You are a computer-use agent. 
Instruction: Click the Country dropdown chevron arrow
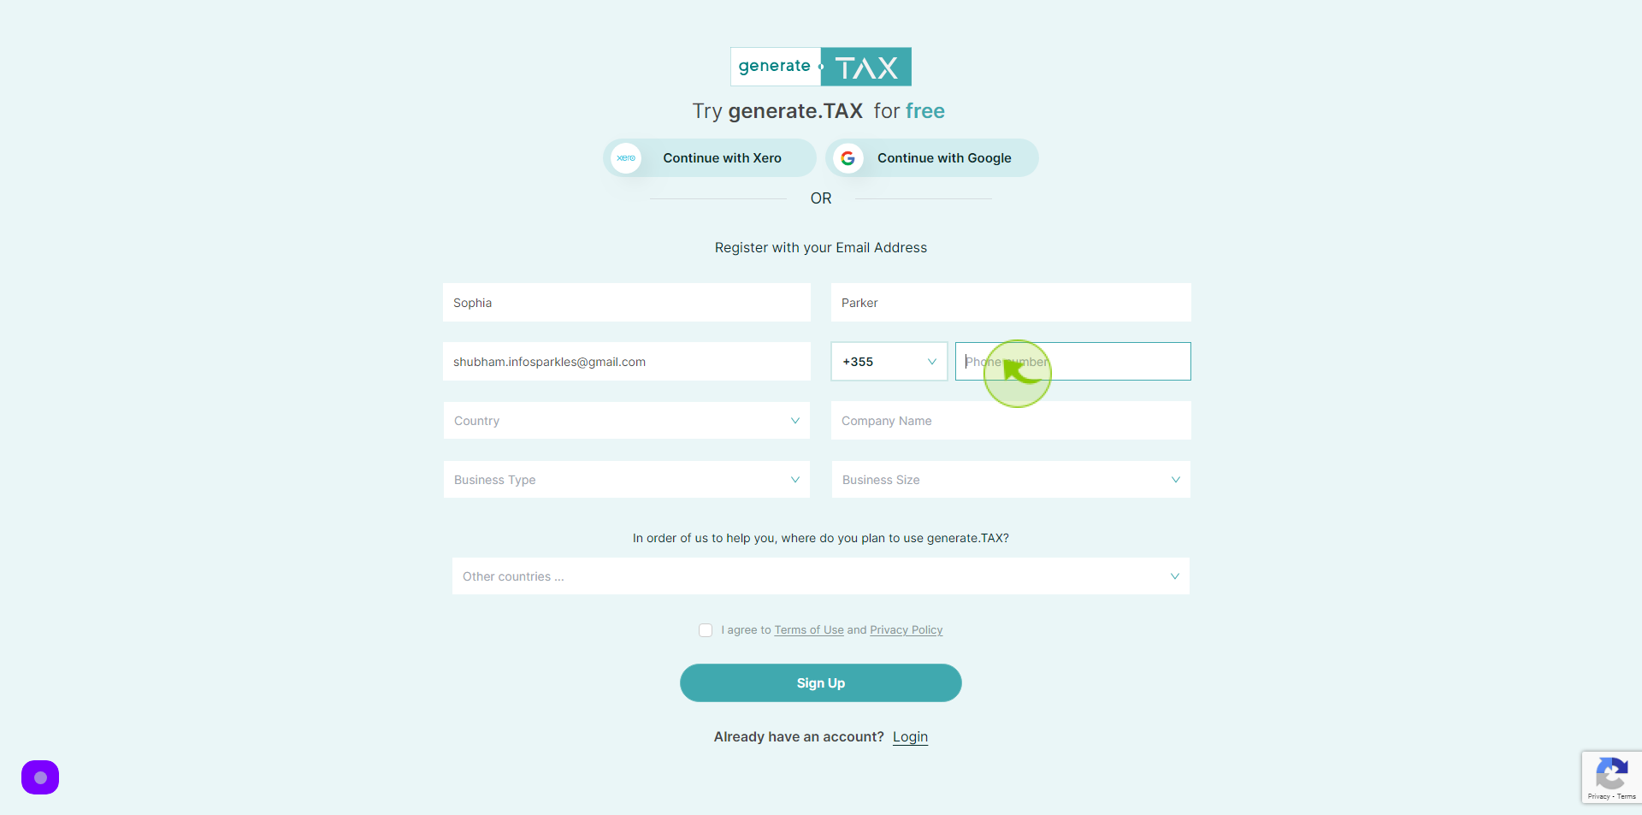[x=794, y=421]
